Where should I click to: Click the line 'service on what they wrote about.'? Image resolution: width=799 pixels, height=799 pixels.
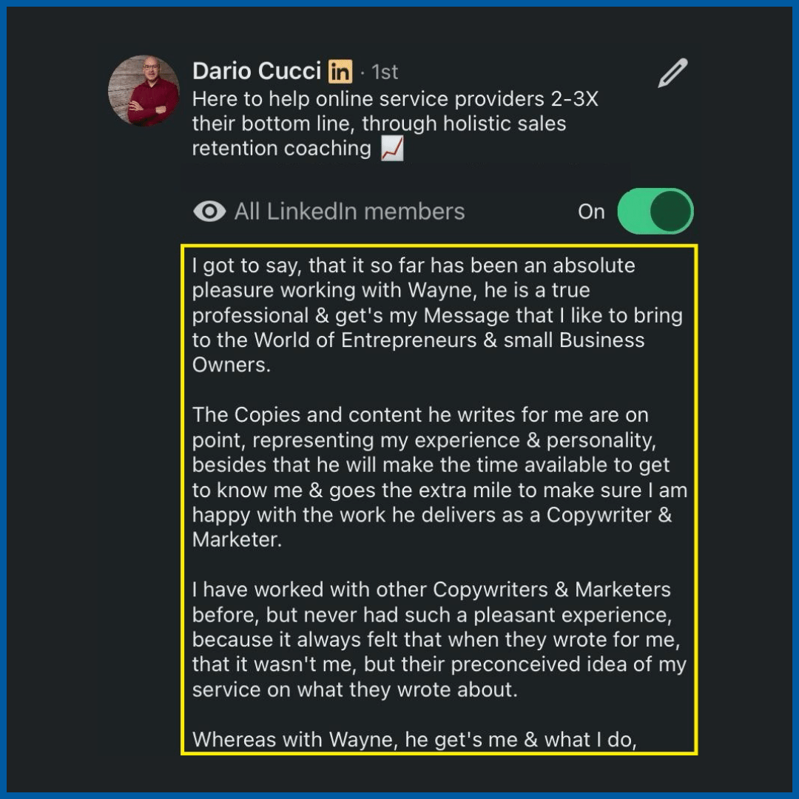click(x=354, y=690)
